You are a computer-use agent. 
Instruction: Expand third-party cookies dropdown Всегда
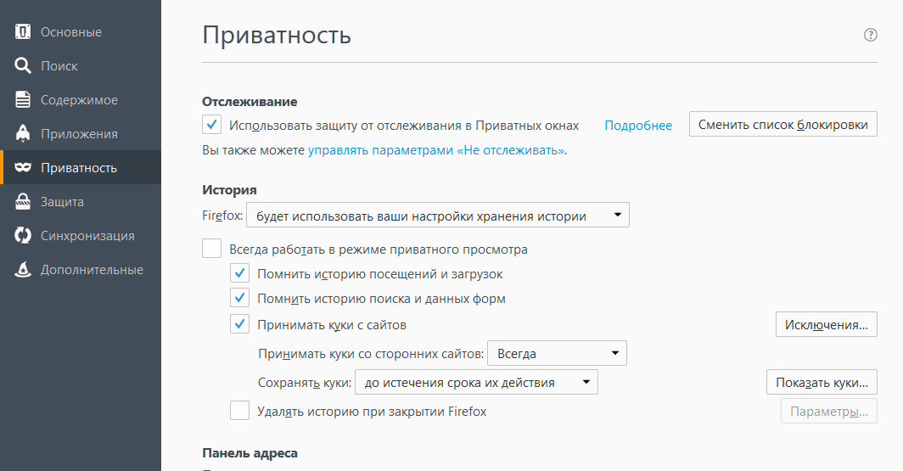point(557,354)
